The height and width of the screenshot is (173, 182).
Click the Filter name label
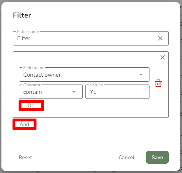pyautogui.click(x=28, y=32)
